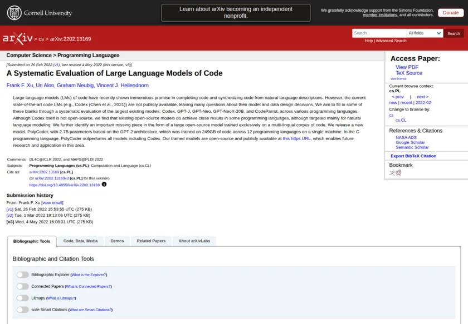Switch on the Litmaps toggle
Viewport: 468px width, 324px height.
[22, 298]
